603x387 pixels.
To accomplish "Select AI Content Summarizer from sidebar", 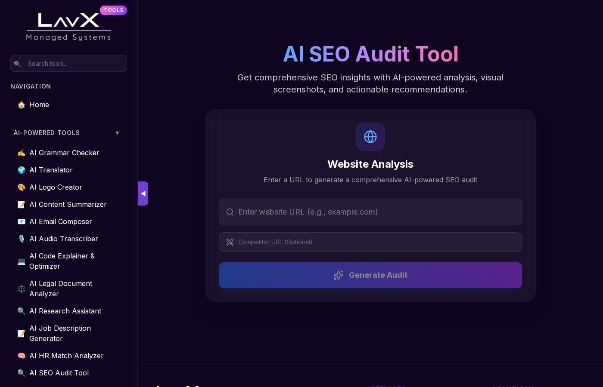I will coord(68,204).
